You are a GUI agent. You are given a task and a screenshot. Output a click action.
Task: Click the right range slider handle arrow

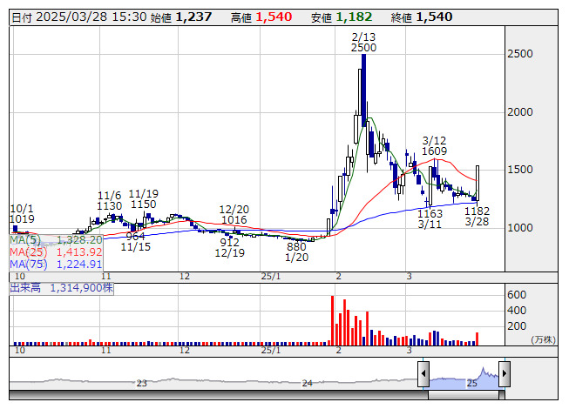pyautogui.click(x=503, y=373)
